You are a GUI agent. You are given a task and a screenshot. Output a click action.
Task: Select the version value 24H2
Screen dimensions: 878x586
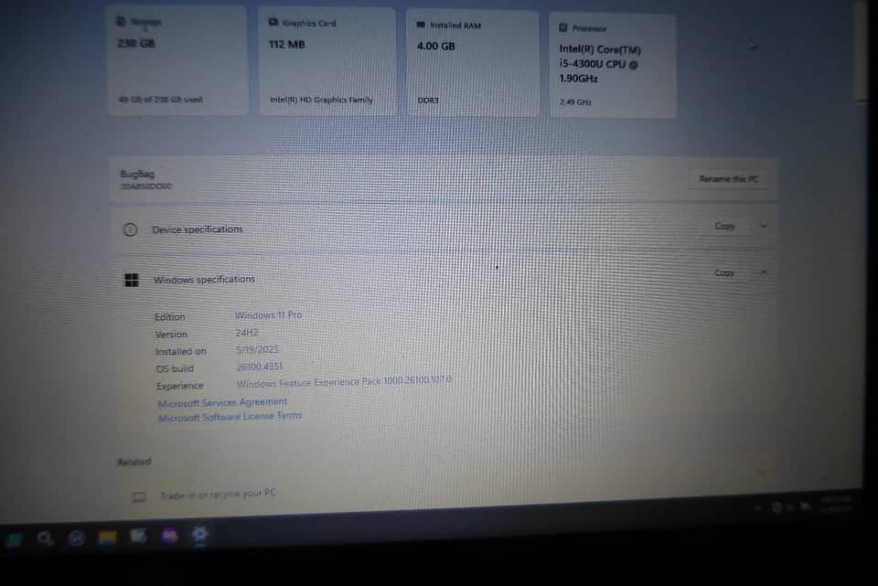point(247,333)
